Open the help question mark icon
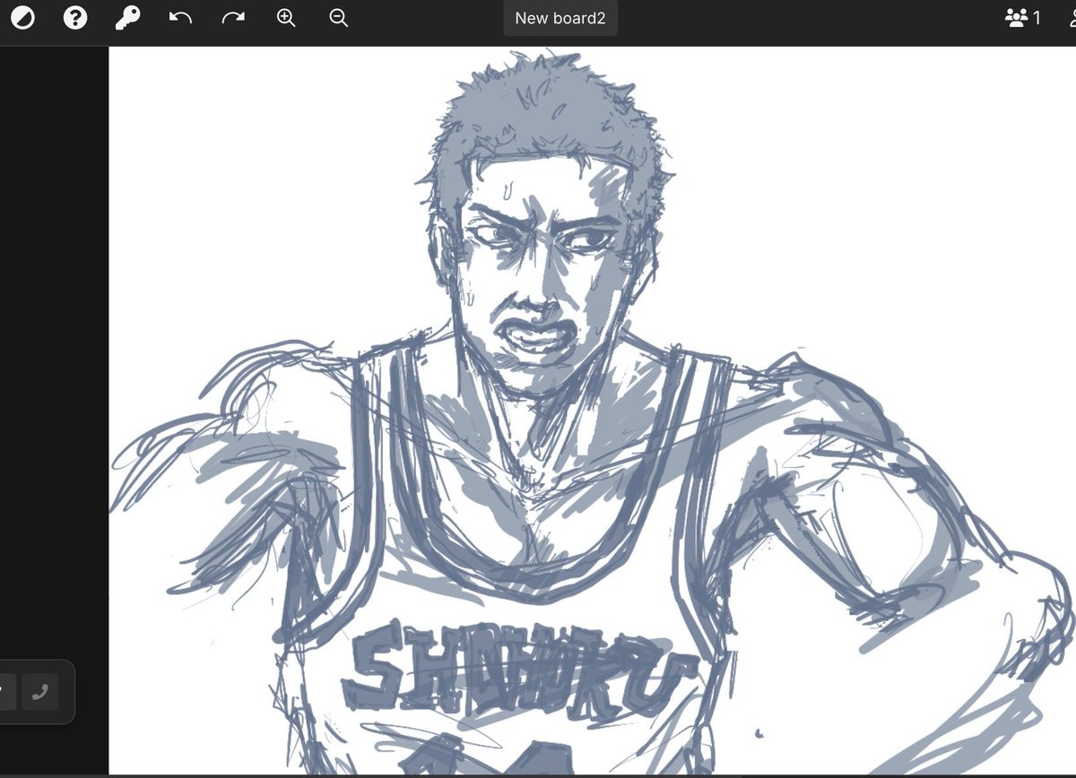 point(75,18)
